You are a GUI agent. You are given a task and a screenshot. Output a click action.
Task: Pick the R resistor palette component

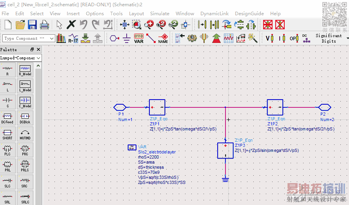point(7,70)
